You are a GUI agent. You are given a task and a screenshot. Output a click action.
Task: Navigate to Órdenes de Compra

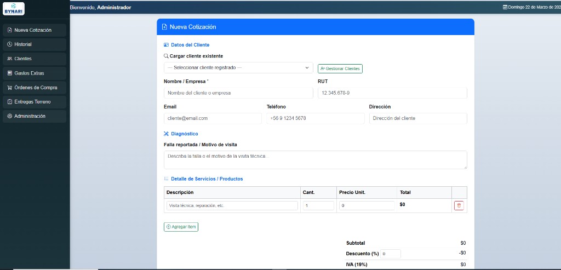(34, 88)
